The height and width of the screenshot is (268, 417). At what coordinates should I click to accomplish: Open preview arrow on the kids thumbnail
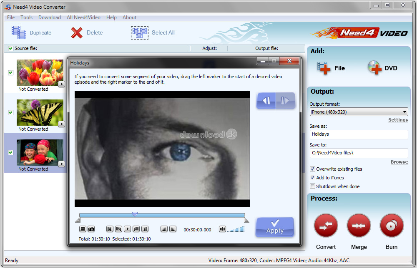coord(61,164)
